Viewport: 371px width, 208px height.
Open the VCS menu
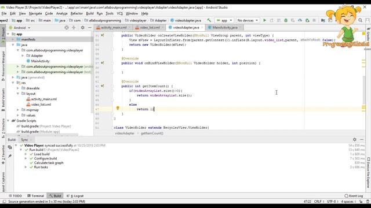point(120,13)
